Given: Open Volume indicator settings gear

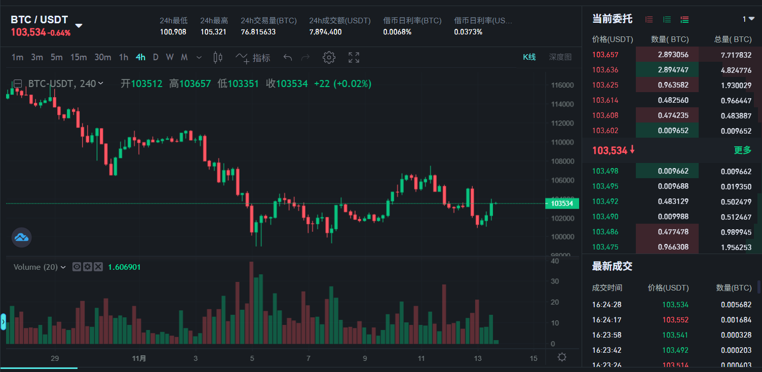Looking at the screenshot, I should pyautogui.click(x=88, y=267).
